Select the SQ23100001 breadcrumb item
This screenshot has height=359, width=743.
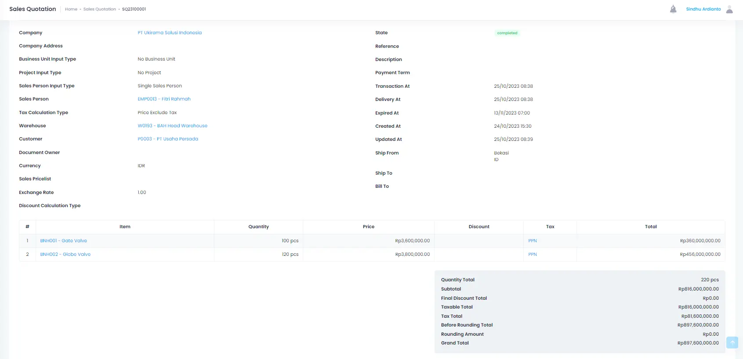pos(134,9)
